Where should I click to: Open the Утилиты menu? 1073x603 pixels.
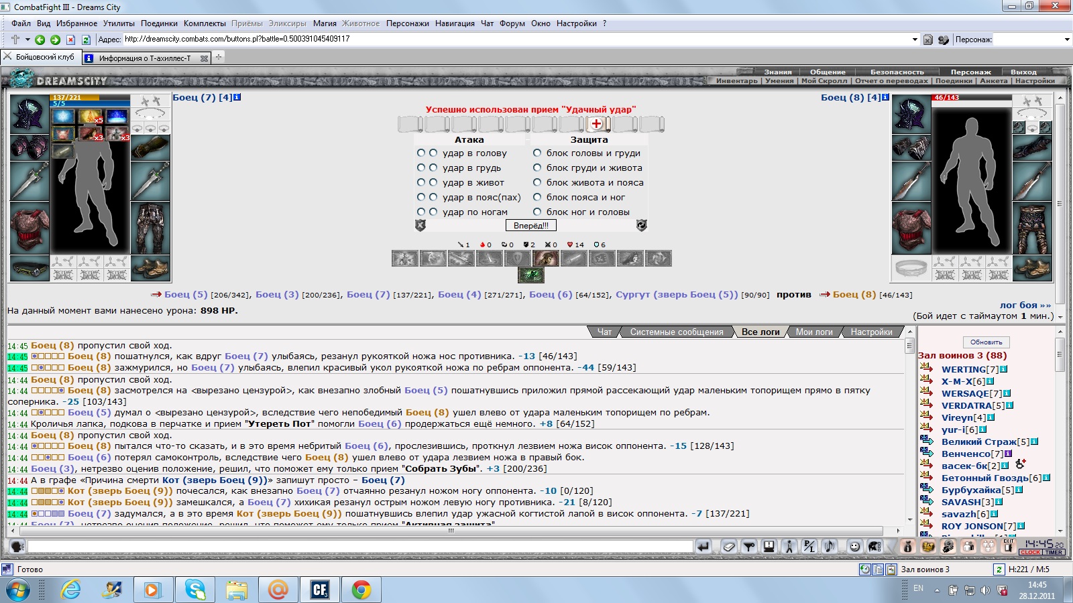click(x=119, y=23)
